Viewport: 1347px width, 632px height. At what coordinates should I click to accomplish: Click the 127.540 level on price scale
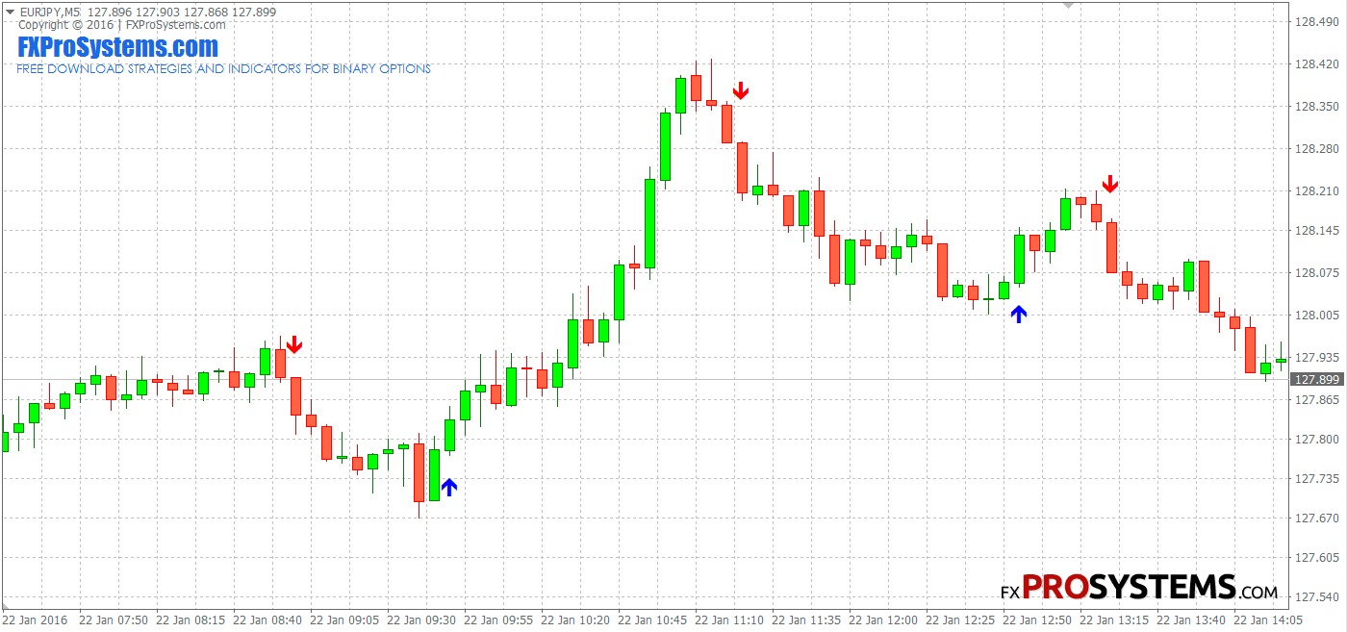point(1317,596)
